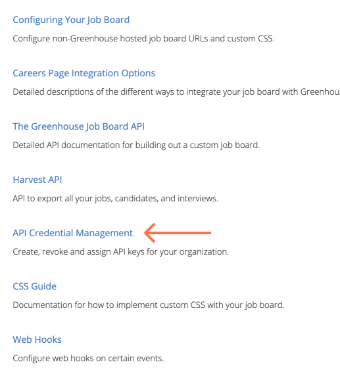The image size is (340, 381).
Task: Click the Configure web hooks on certain events text
Action: tap(88, 358)
